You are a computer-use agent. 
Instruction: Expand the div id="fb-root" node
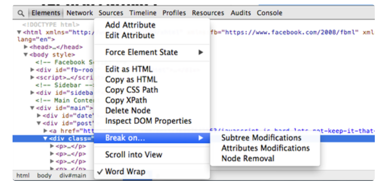pos(32,70)
